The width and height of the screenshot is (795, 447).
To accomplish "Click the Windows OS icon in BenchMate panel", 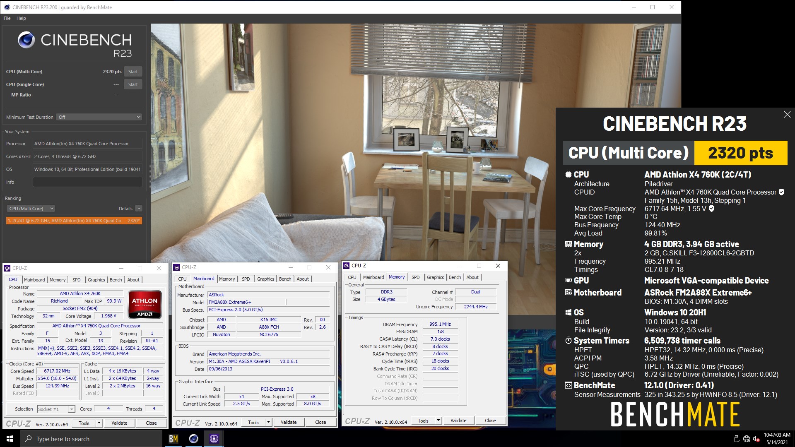I will [x=569, y=312].
